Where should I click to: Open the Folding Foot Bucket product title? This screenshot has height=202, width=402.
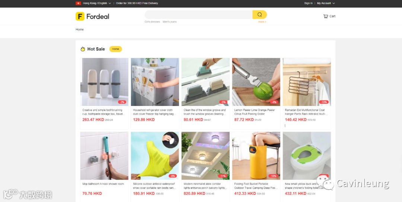tap(256, 186)
